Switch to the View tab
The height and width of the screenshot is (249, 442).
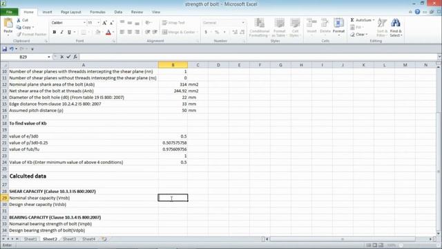tap(156, 12)
